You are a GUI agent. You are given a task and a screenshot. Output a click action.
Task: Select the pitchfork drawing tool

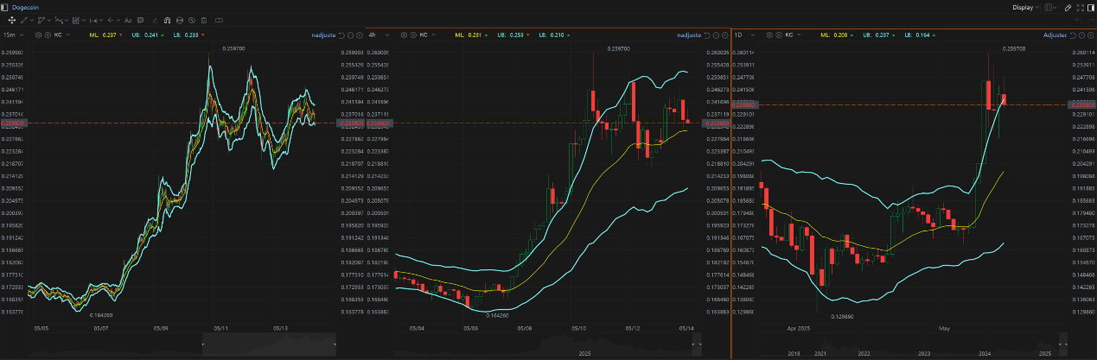click(41, 20)
